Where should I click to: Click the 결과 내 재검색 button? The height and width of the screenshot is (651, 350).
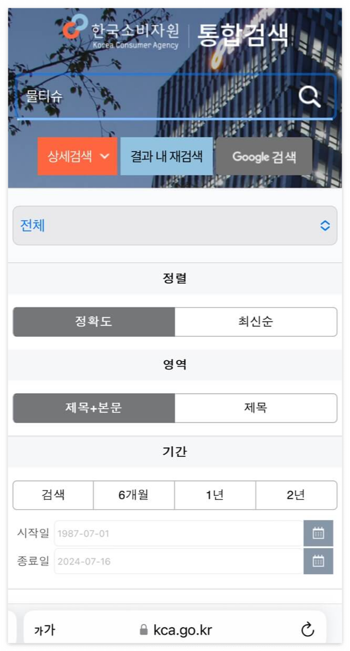(167, 156)
